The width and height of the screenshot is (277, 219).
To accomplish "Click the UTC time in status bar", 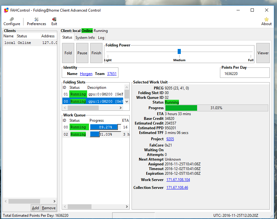I will pos(236,216).
